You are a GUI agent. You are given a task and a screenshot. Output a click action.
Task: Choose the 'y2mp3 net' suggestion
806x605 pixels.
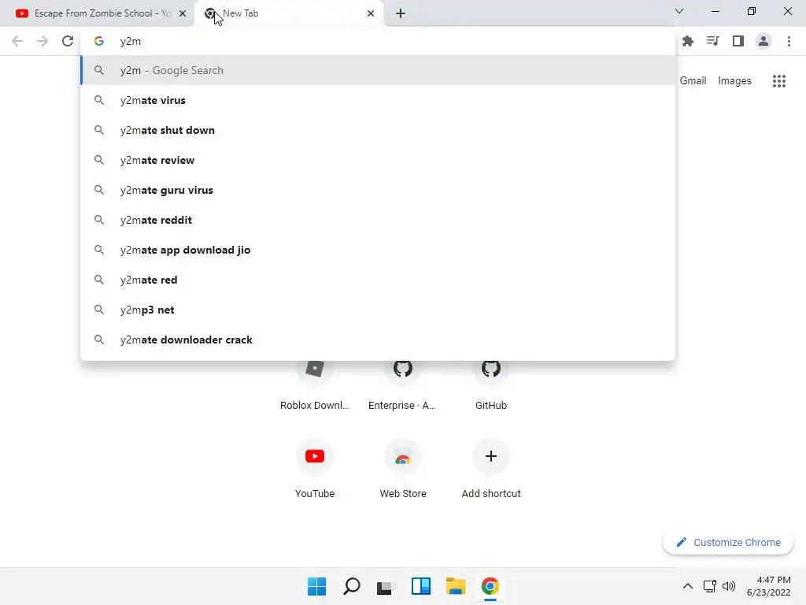click(378, 310)
